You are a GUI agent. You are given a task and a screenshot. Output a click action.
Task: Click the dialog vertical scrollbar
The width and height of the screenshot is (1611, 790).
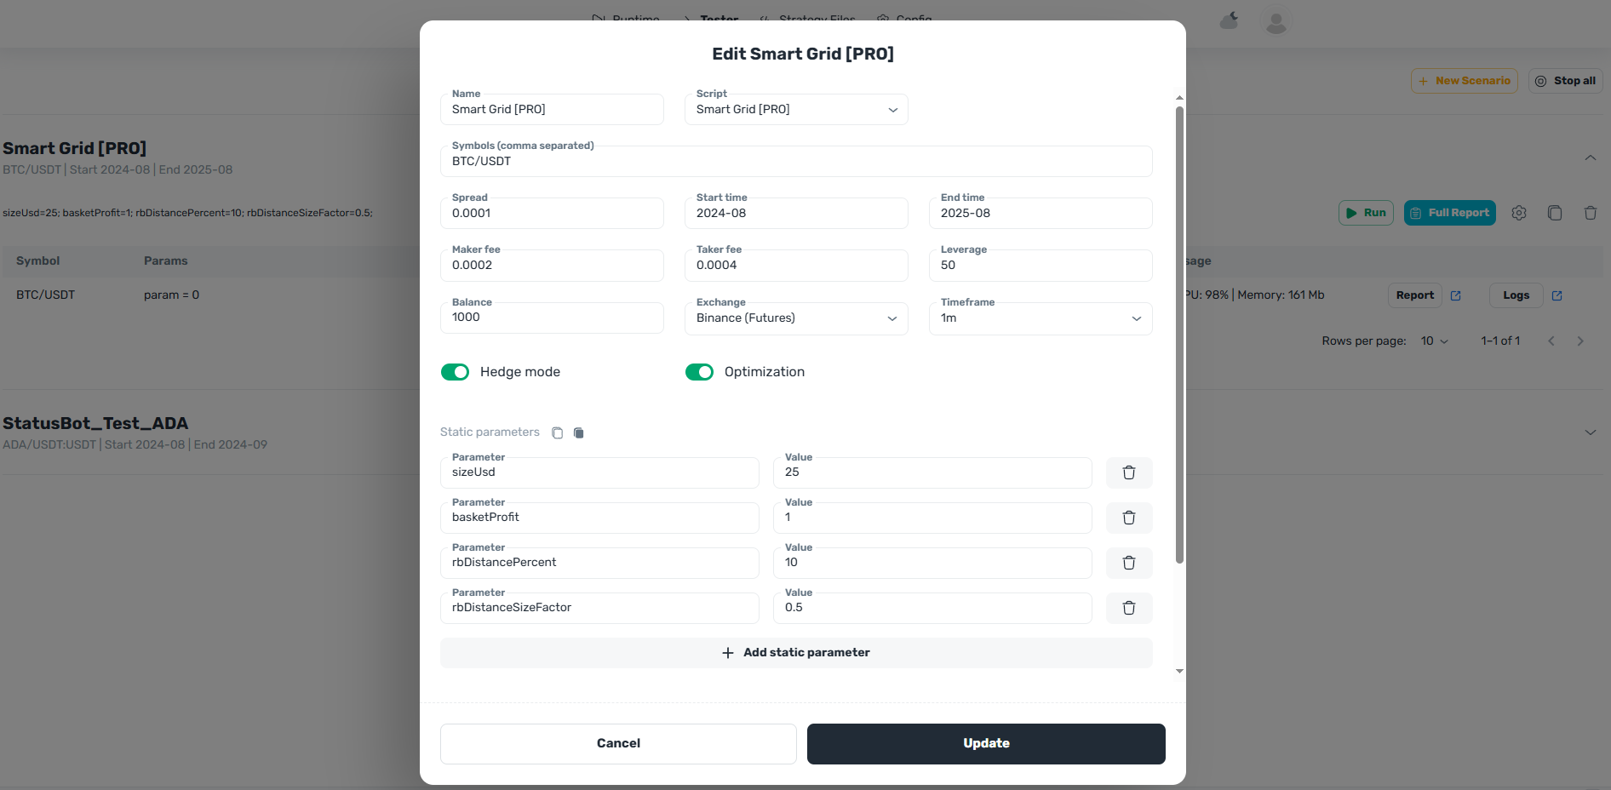1179,332
